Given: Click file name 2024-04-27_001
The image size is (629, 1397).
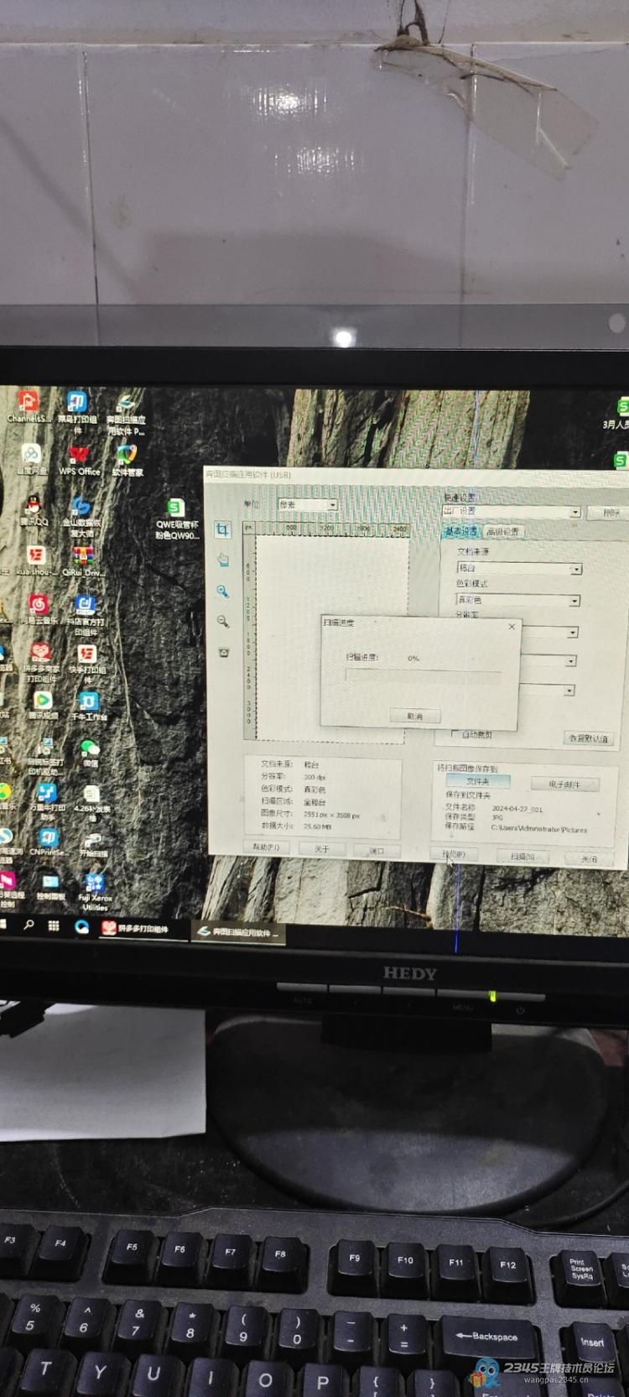Looking at the screenshot, I should (517, 810).
